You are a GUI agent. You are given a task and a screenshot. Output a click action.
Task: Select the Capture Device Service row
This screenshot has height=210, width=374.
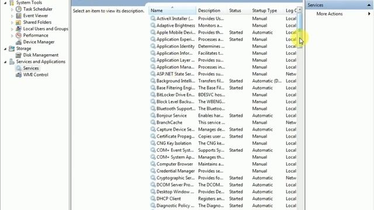(x=223, y=129)
